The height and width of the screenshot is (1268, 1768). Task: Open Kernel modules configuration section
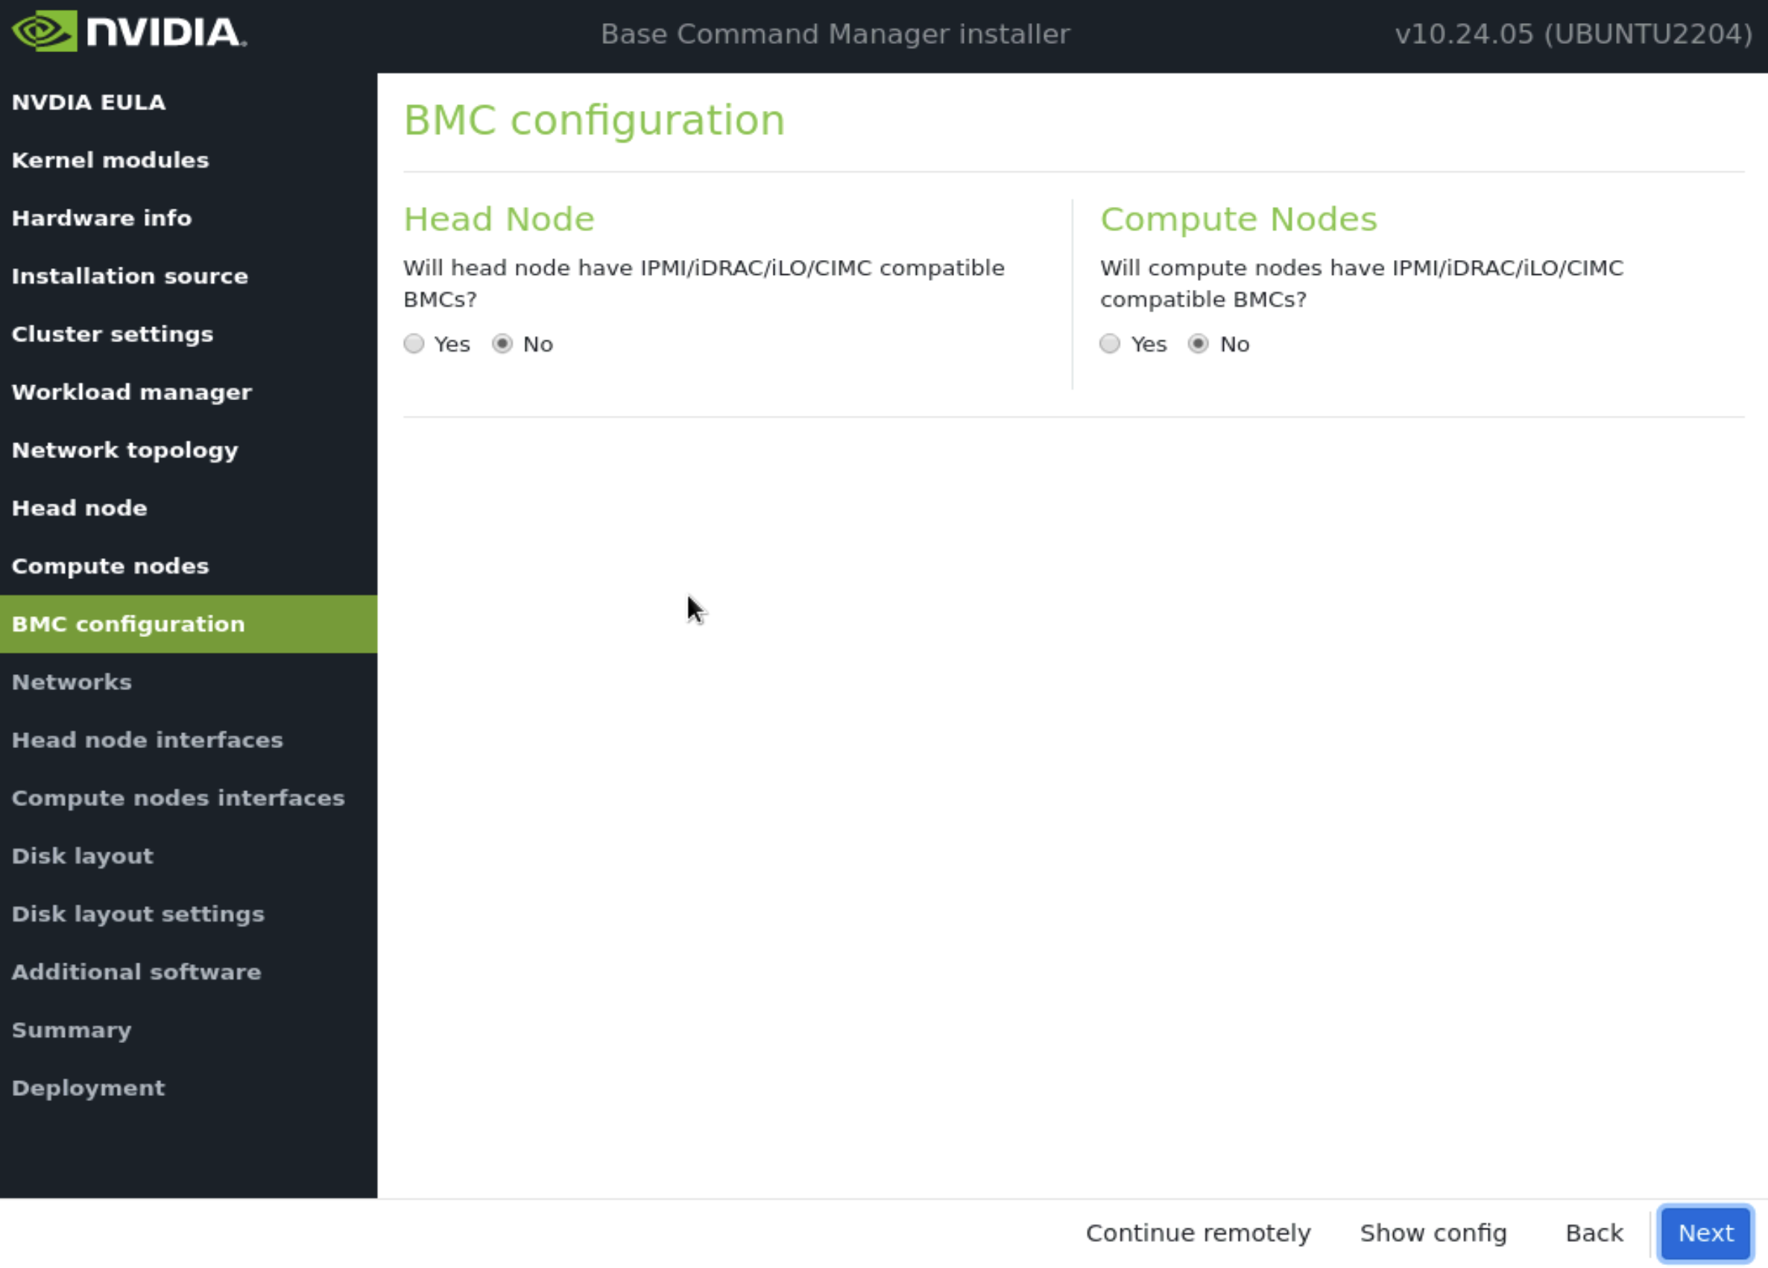point(110,161)
